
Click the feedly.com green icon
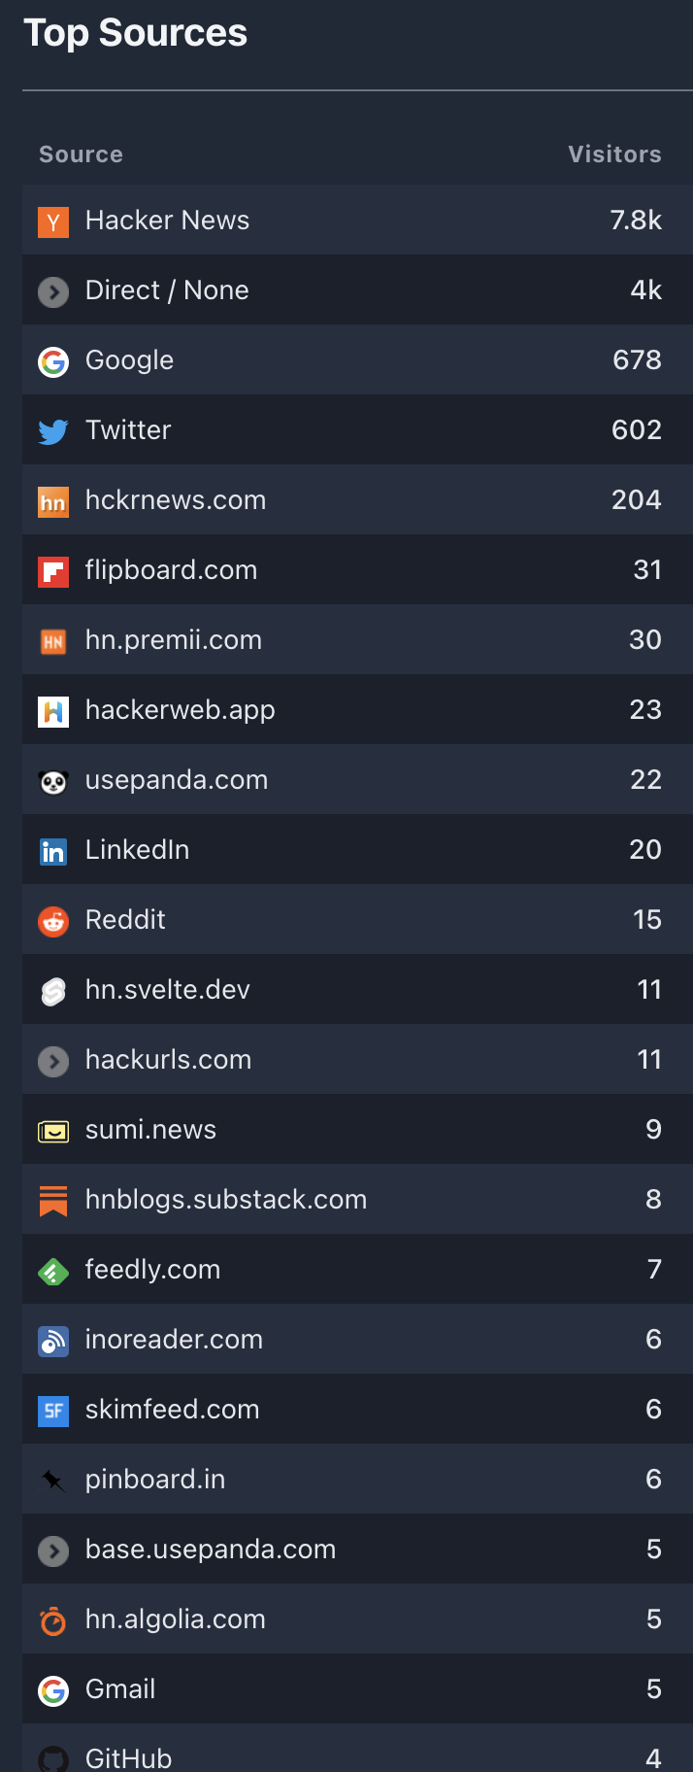(53, 1272)
